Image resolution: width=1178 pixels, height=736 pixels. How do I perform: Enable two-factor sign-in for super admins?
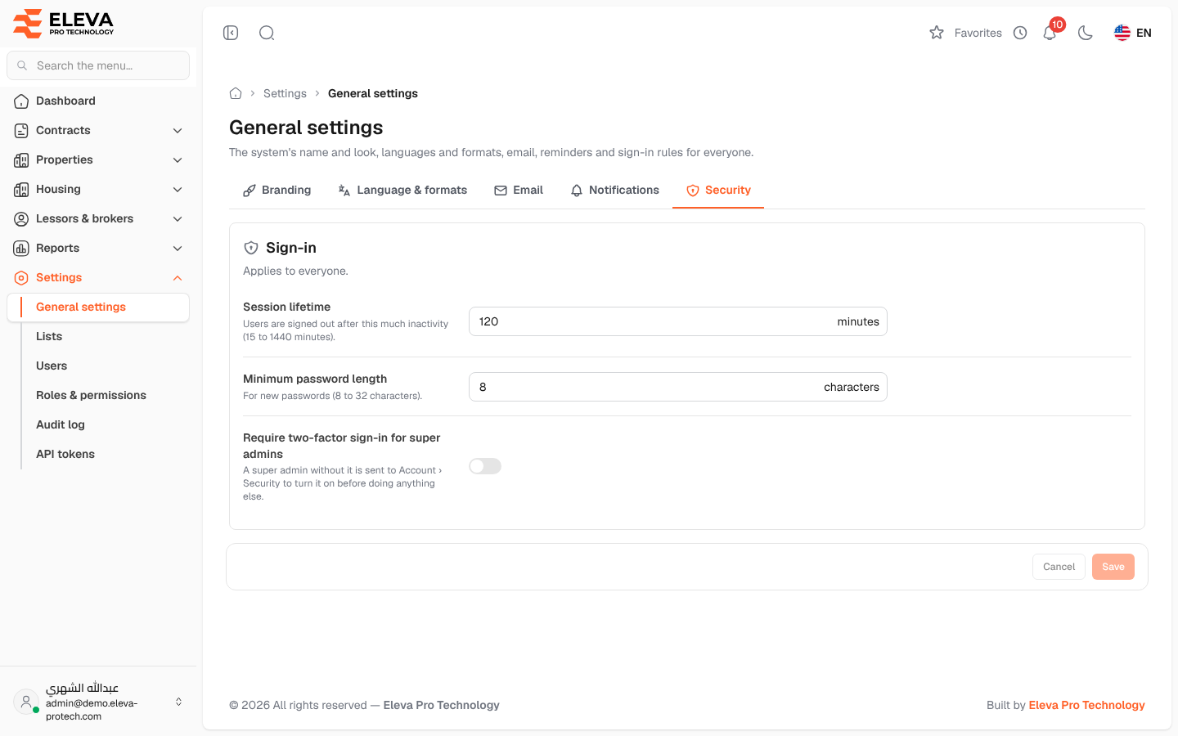click(x=485, y=466)
